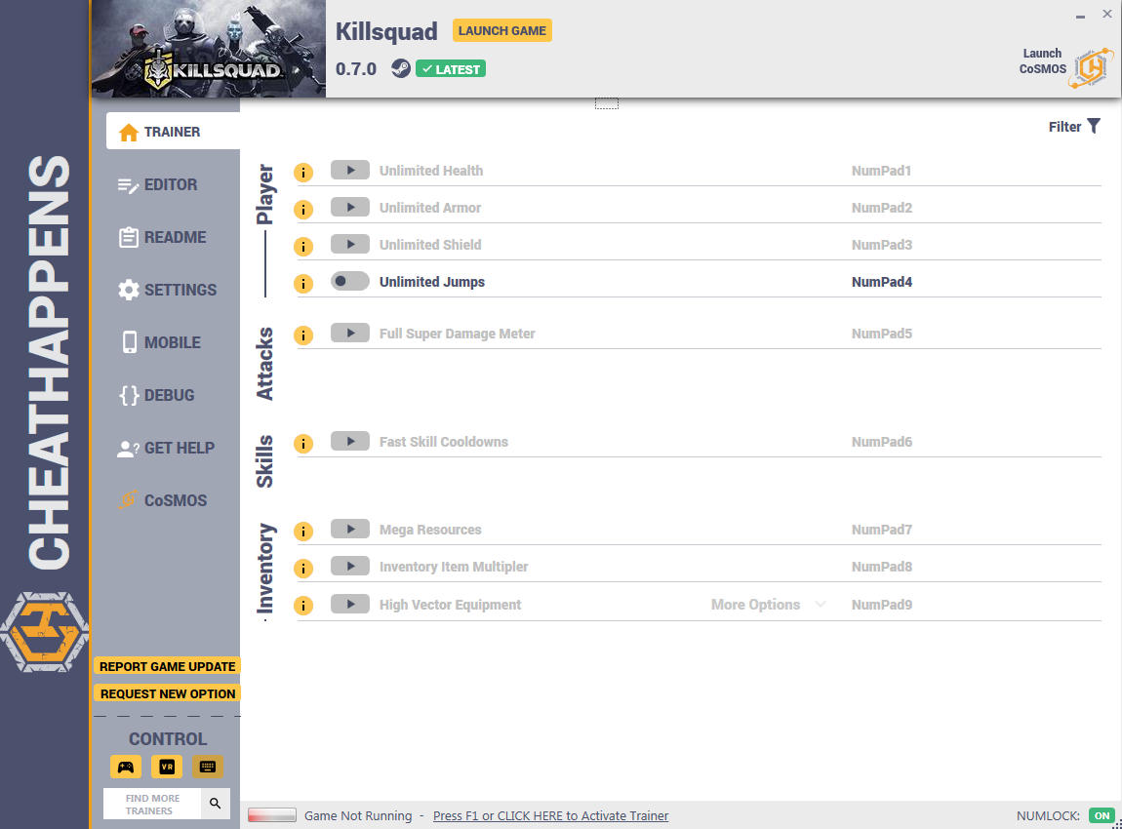The height and width of the screenshot is (829, 1122).
Task: Click the NumPad7 hotkey label
Action: [882, 530]
